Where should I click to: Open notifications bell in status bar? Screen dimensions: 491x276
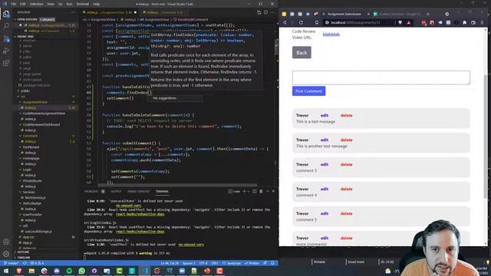pos(273,263)
